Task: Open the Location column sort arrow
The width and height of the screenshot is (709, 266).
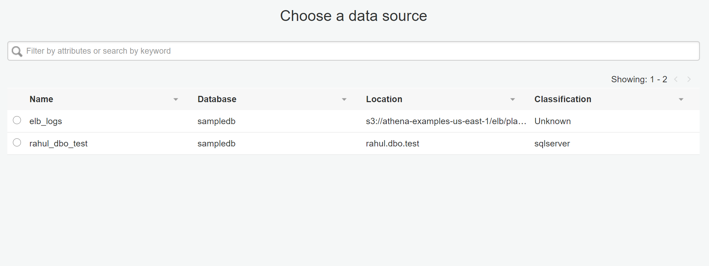Action: point(513,100)
